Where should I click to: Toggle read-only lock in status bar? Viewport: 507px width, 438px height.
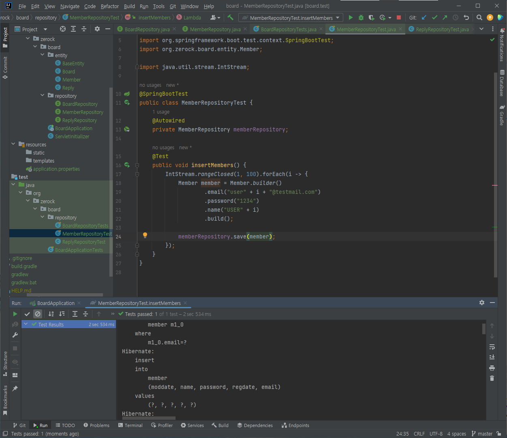click(499, 434)
